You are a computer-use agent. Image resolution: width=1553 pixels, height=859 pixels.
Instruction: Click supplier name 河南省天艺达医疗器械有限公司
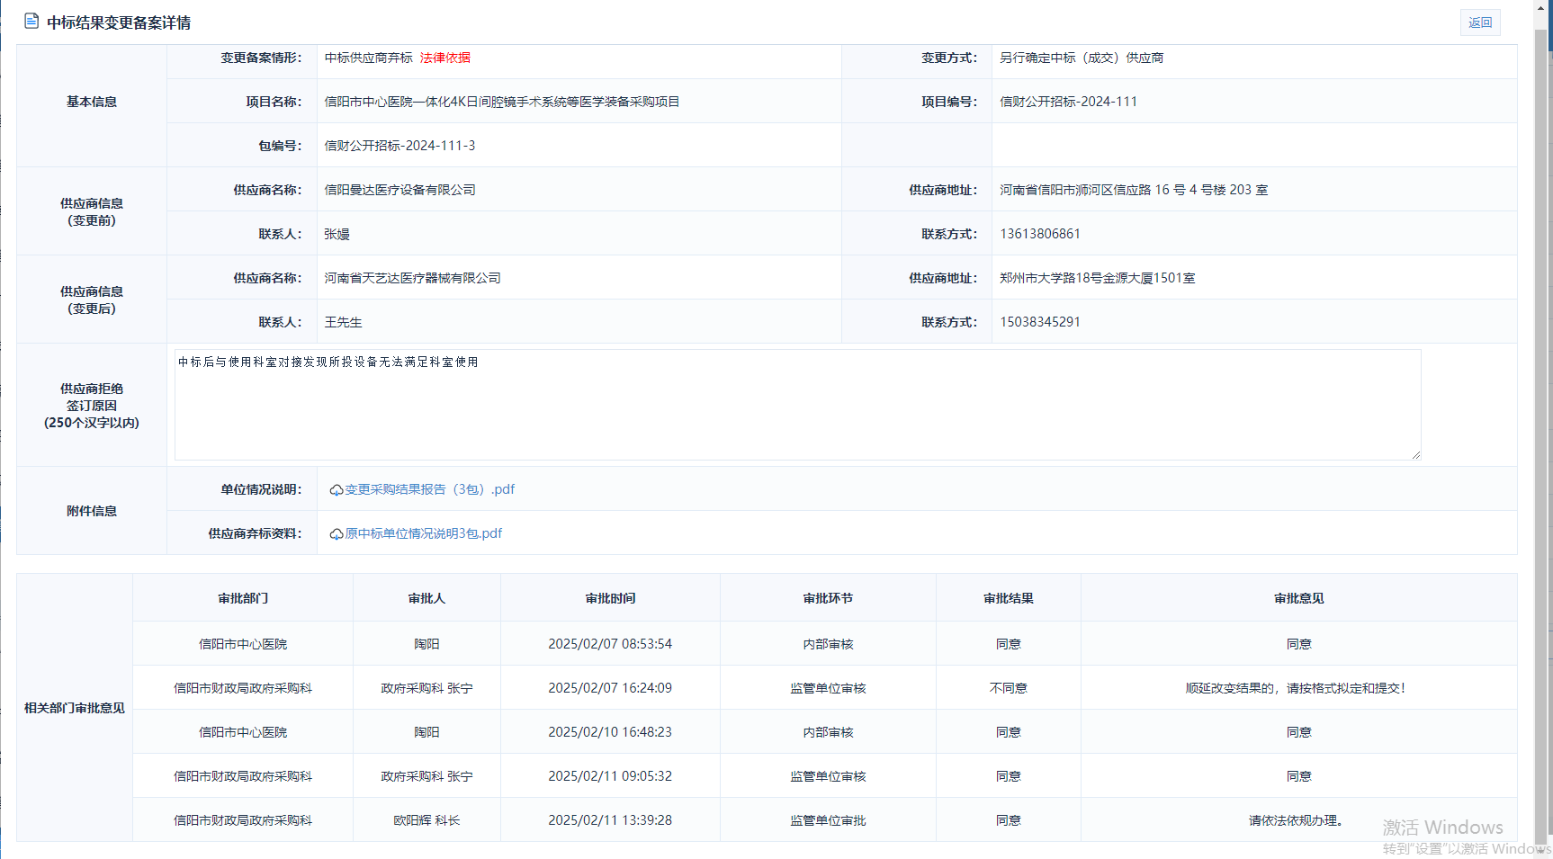[412, 278]
